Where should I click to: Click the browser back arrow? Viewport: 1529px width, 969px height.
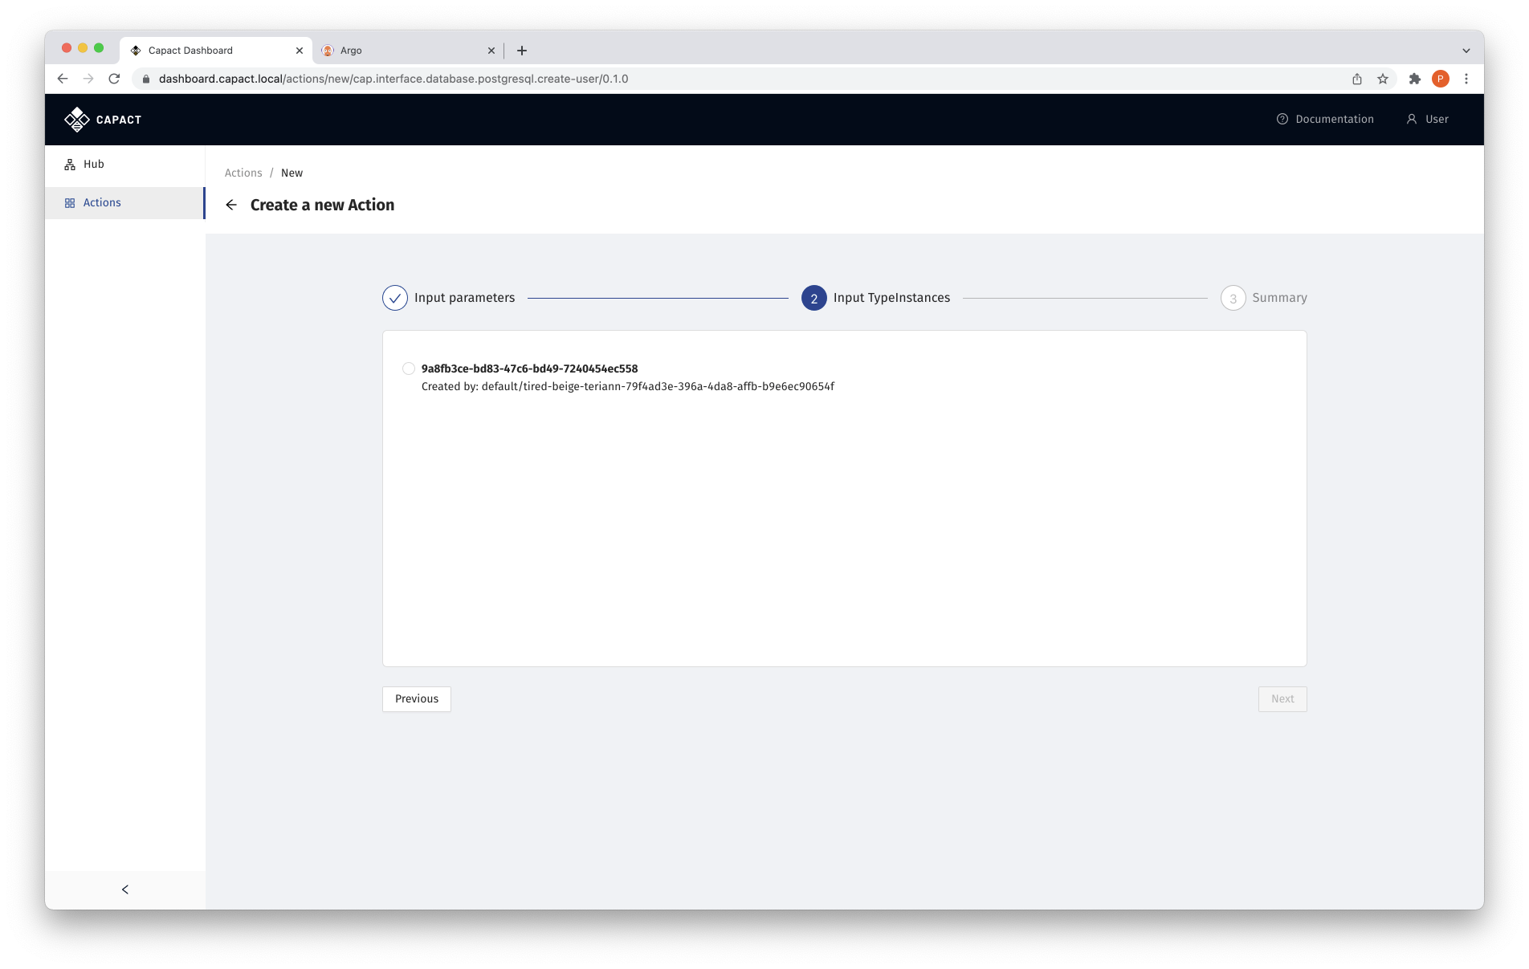pyautogui.click(x=63, y=79)
